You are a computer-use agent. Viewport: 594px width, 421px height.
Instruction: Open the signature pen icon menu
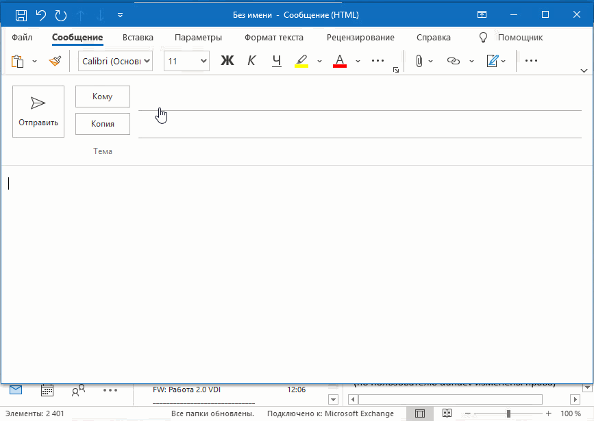pyautogui.click(x=496, y=61)
